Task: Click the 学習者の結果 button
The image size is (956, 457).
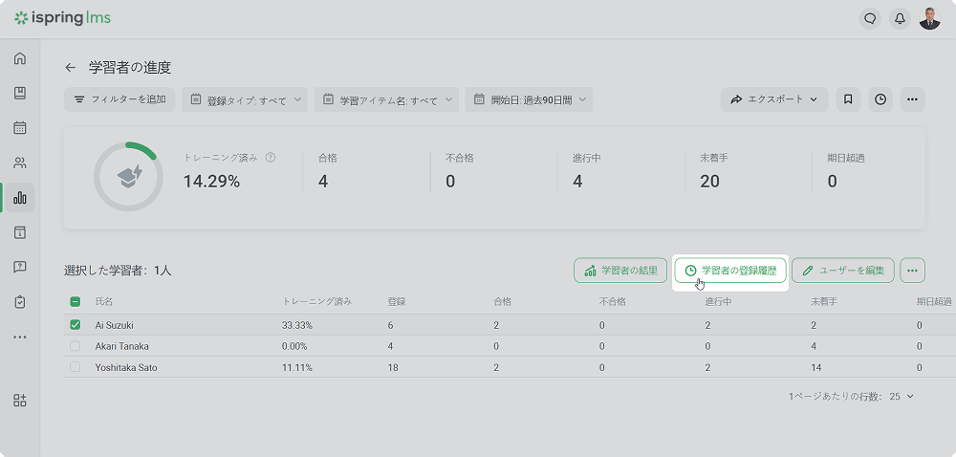Action: [x=620, y=271]
